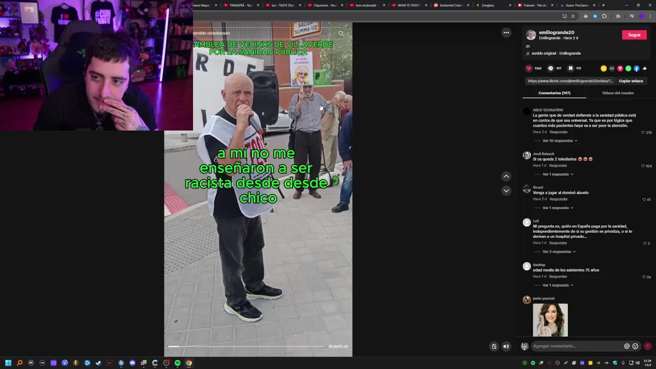656x369 pixels.
Task: Expand Ver 1 respuesta under davidsp comment
Action: coord(558,285)
